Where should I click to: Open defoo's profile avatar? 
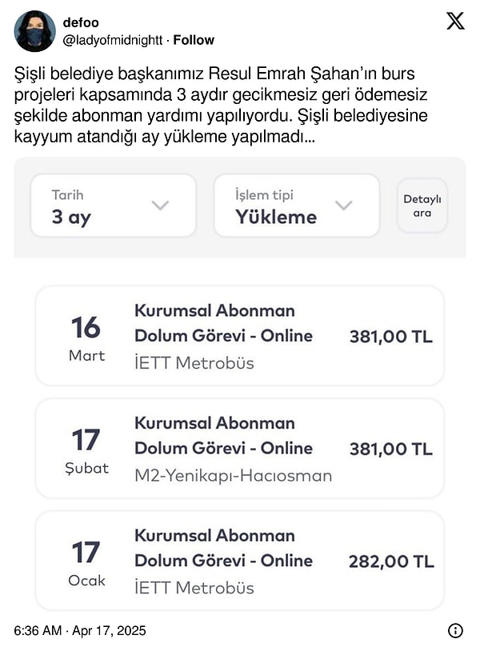point(34,31)
